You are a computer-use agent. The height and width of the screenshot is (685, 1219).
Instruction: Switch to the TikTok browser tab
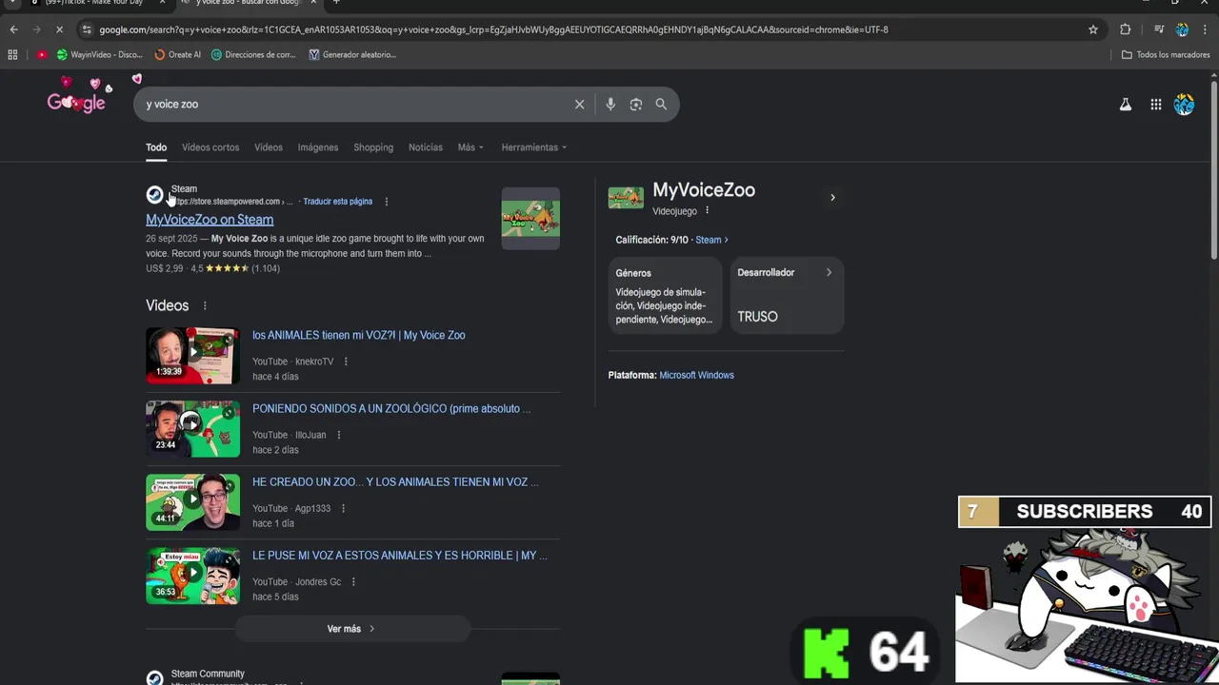click(x=93, y=4)
